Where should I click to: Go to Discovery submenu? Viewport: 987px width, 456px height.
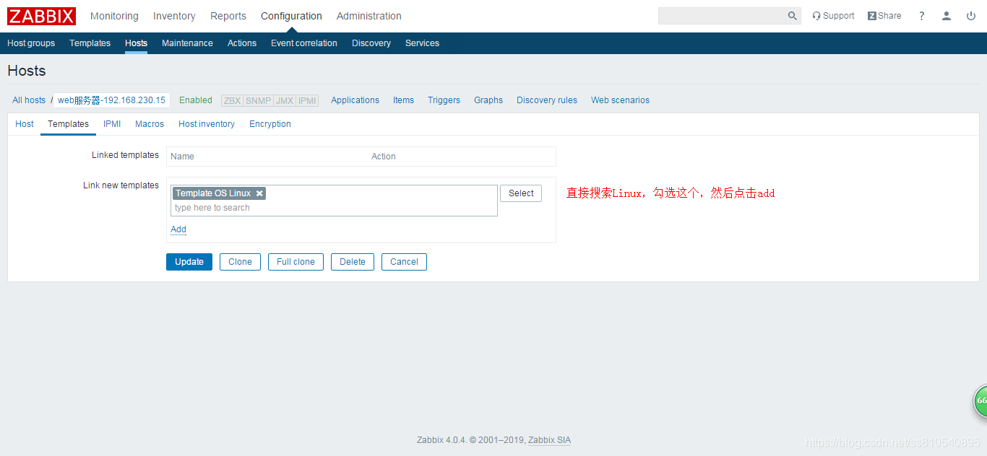371,43
